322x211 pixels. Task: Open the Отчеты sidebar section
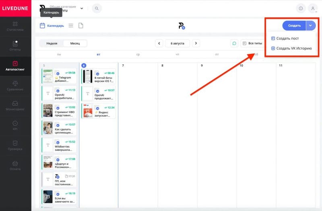[15, 46]
